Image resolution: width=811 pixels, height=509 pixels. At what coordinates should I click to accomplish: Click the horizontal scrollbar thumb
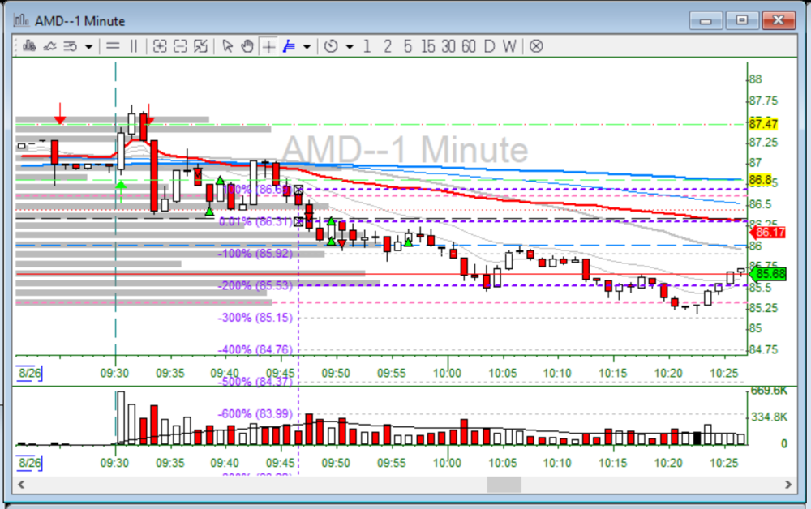(504, 484)
